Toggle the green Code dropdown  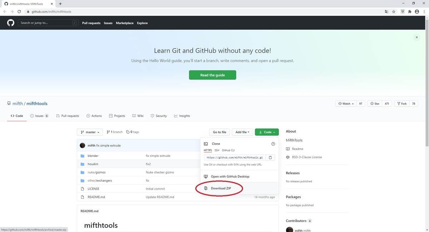pos(267,132)
